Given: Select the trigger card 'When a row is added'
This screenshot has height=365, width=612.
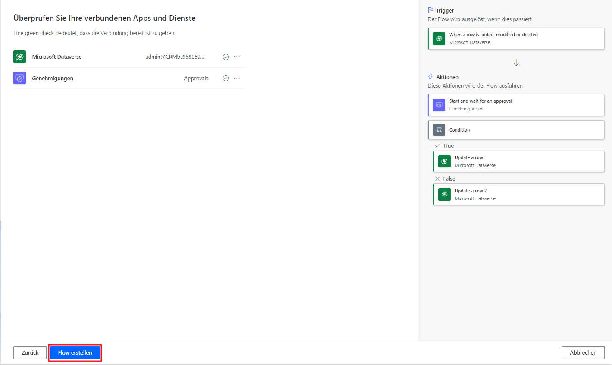Looking at the screenshot, I should (x=516, y=38).
